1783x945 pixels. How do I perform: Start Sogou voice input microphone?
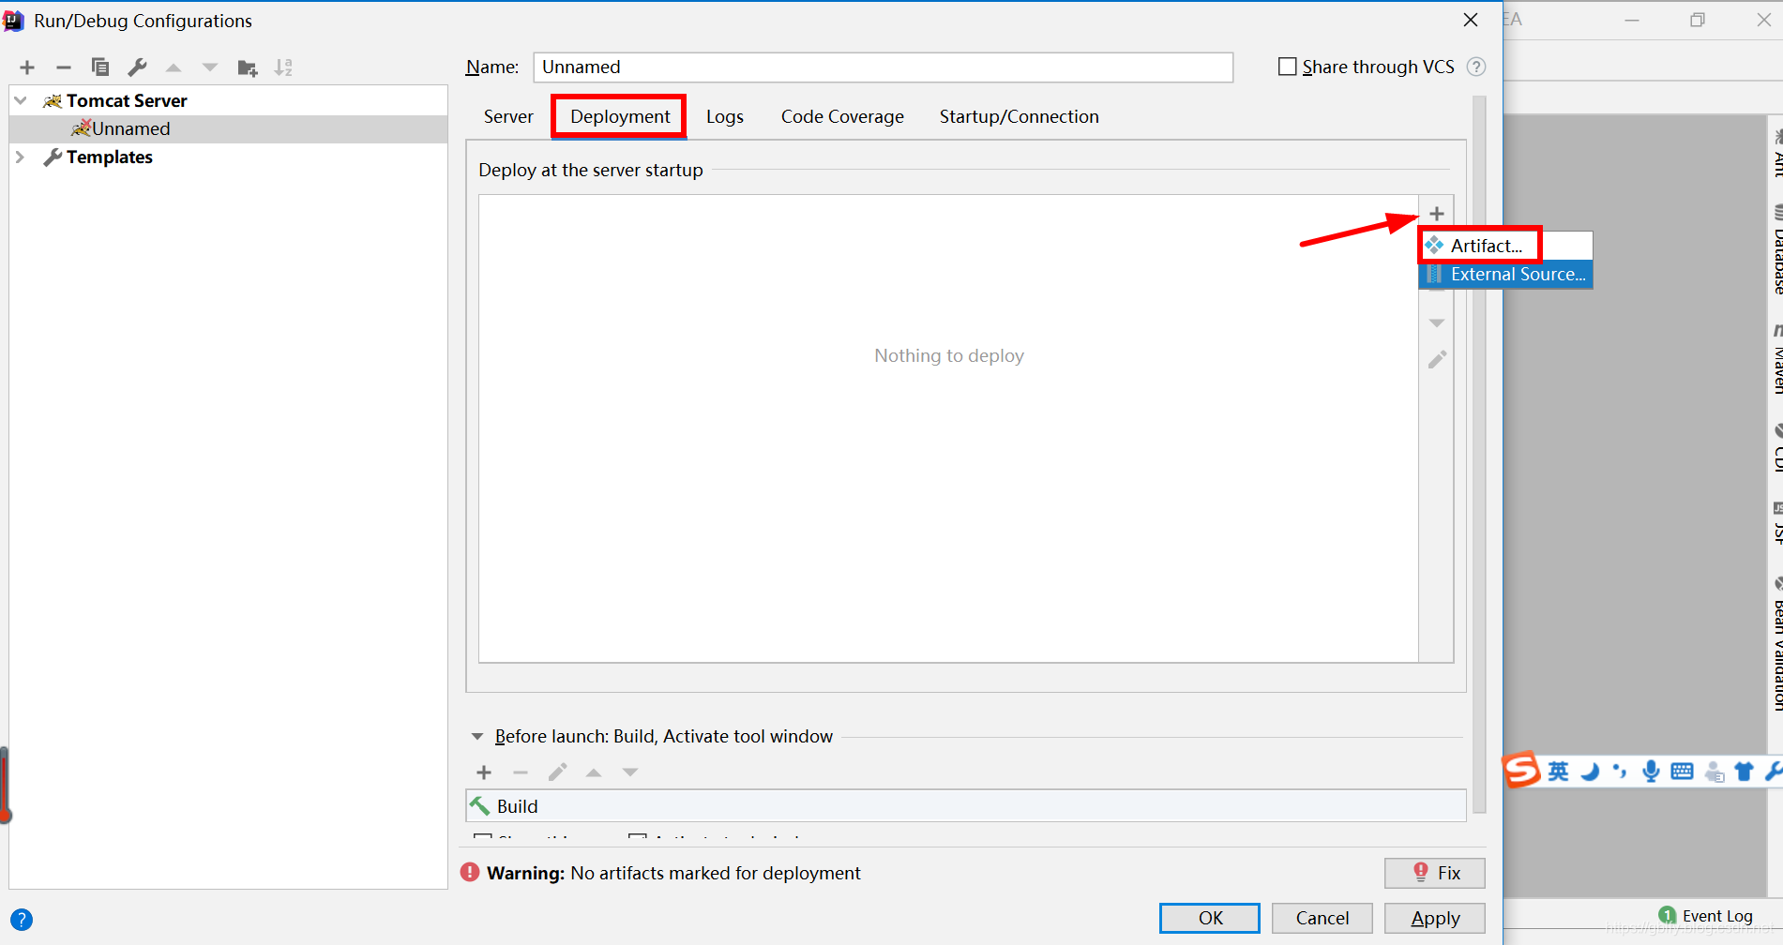(x=1651, y=772)
